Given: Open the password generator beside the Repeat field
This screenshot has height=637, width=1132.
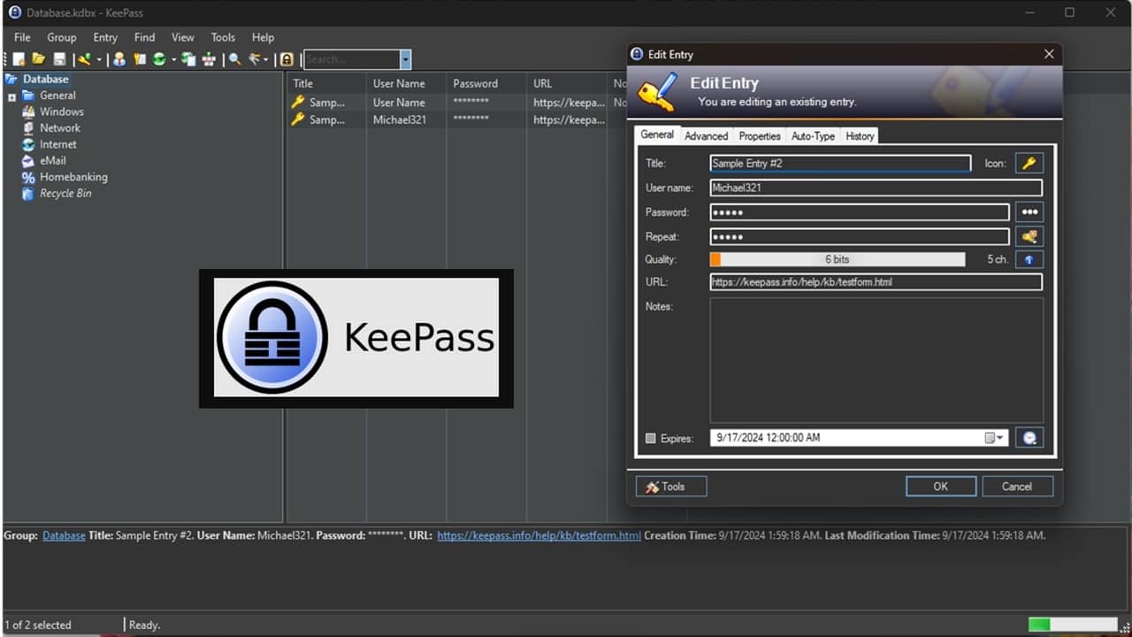Looking at the screenshot, I should coord(1029,236).
